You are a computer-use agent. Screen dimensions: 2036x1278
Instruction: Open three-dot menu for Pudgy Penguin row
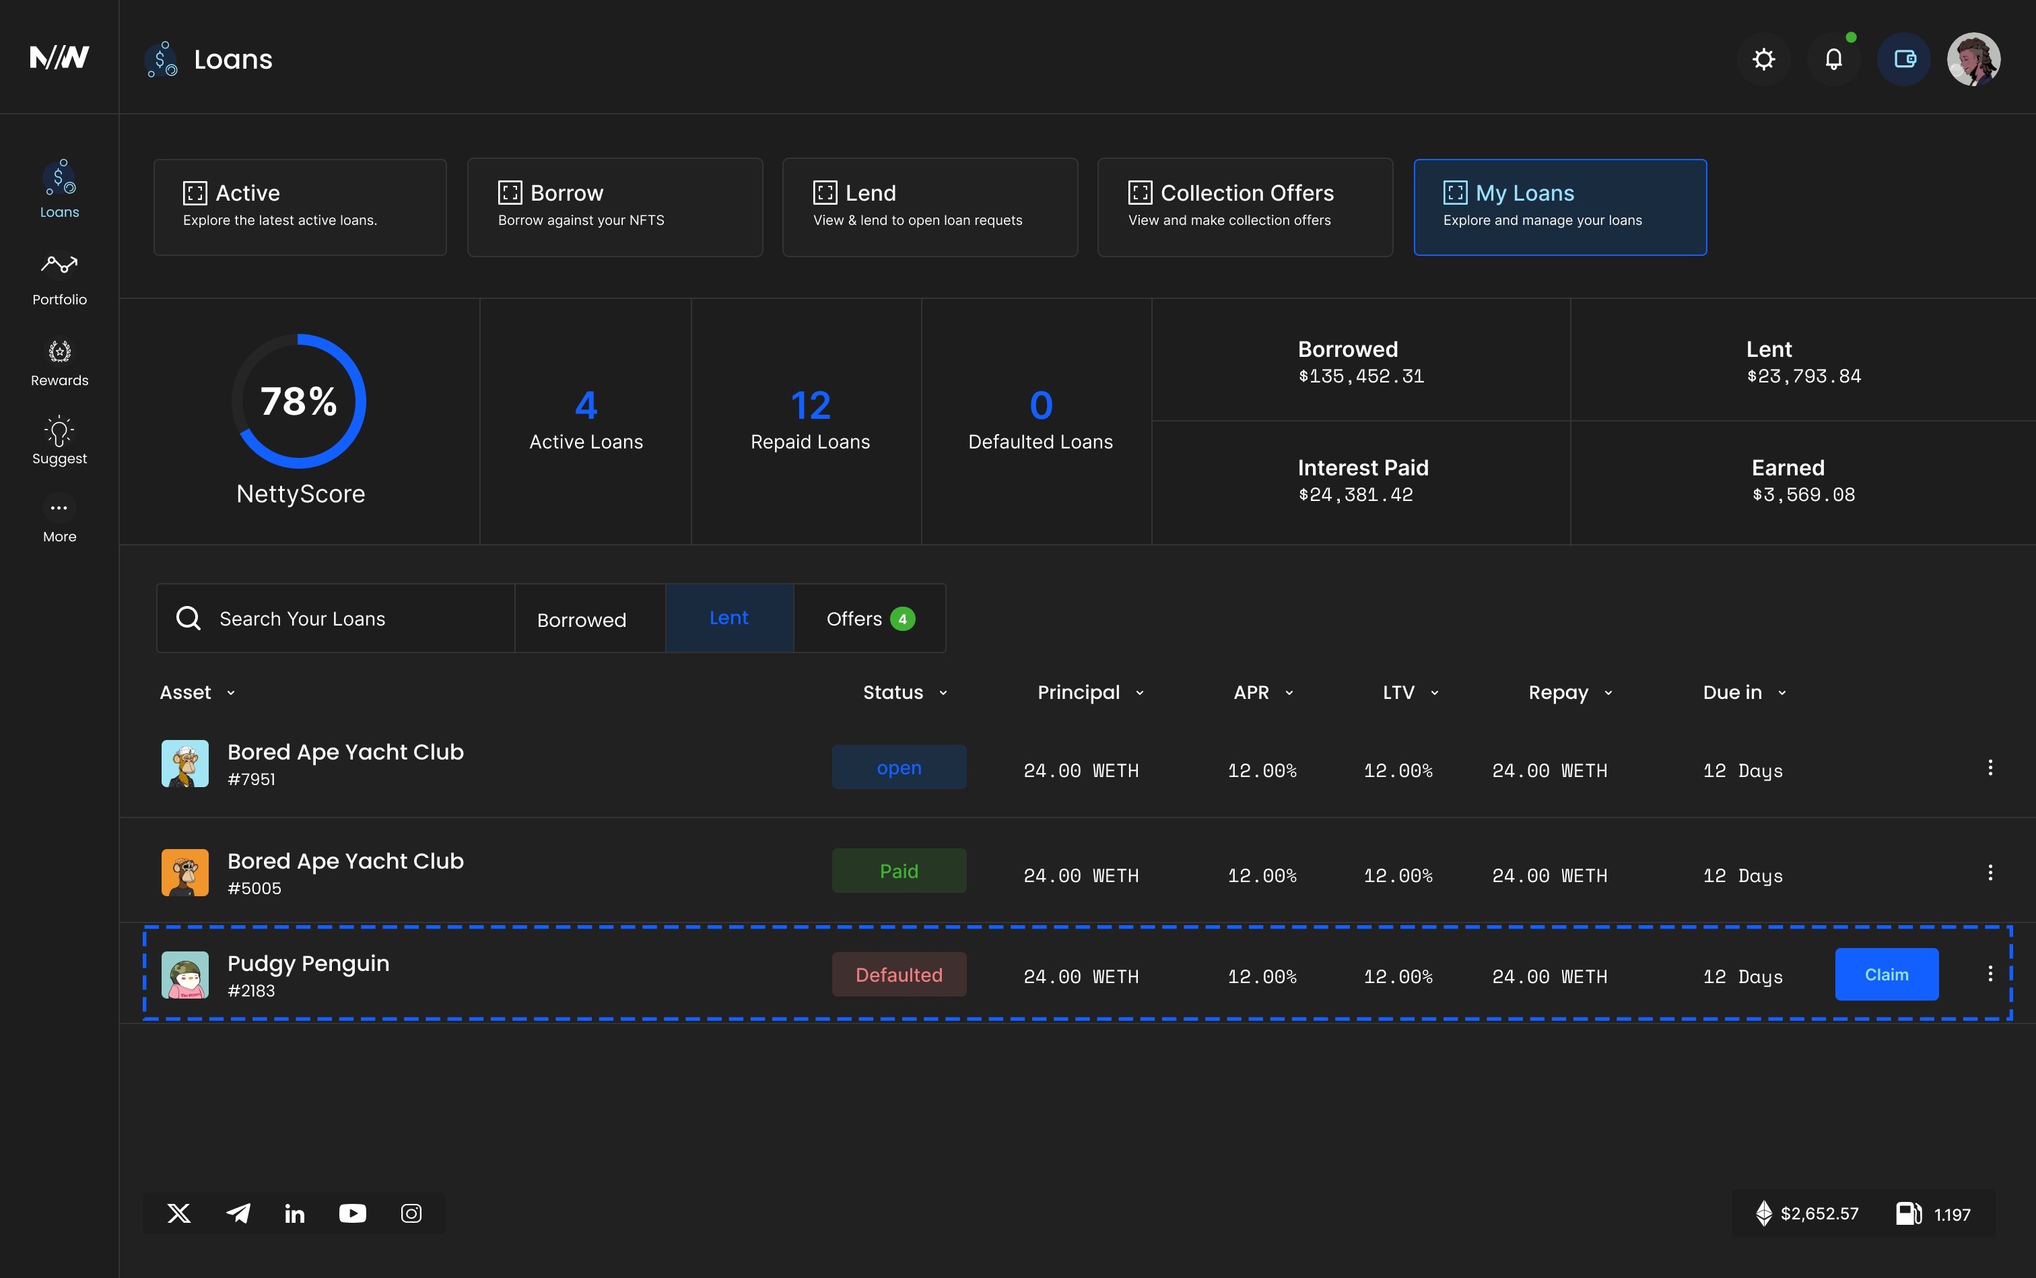tap(1990, 974)
